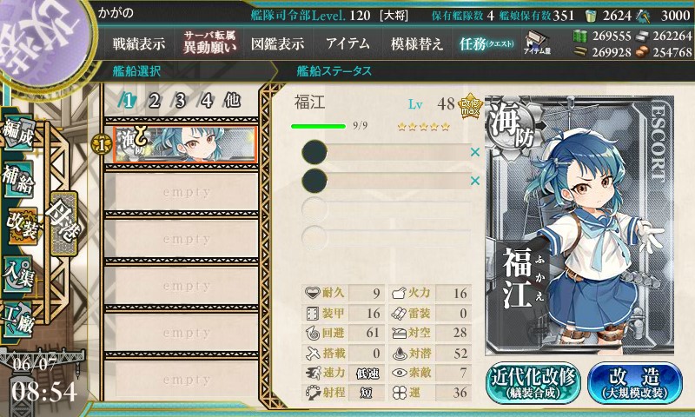The height and width of the screenshot is (417, 695).
Task: Open 戦績表示 records menu
Action: tap(139, 43)
